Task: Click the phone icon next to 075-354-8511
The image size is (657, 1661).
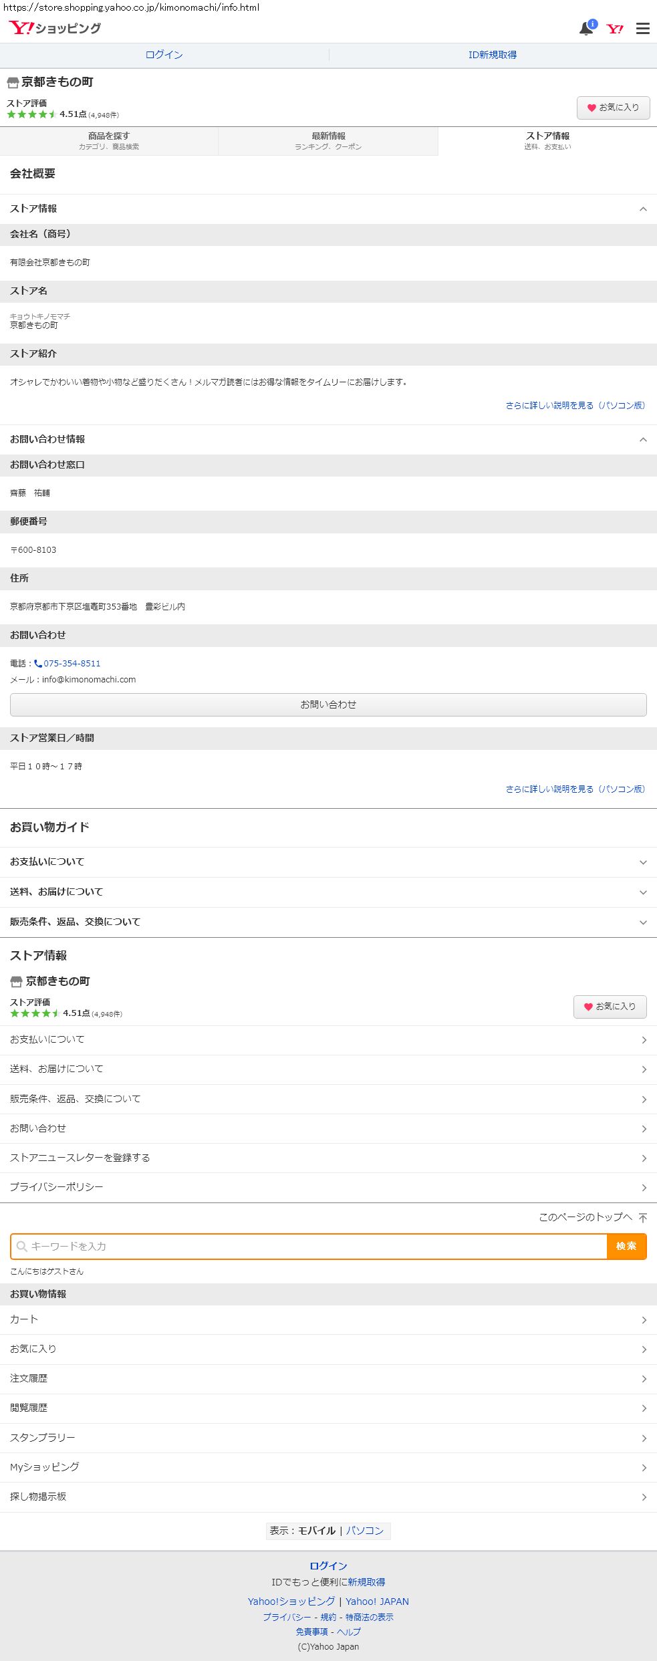Action: (38, 664)
